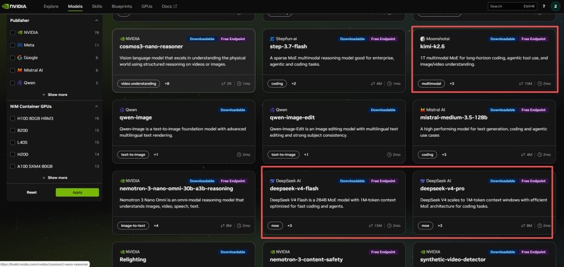Image resolution: width=564 pixels, height=267 pixels.
Task: Check the B200 GPU checkbox
Action: [13, 130]
